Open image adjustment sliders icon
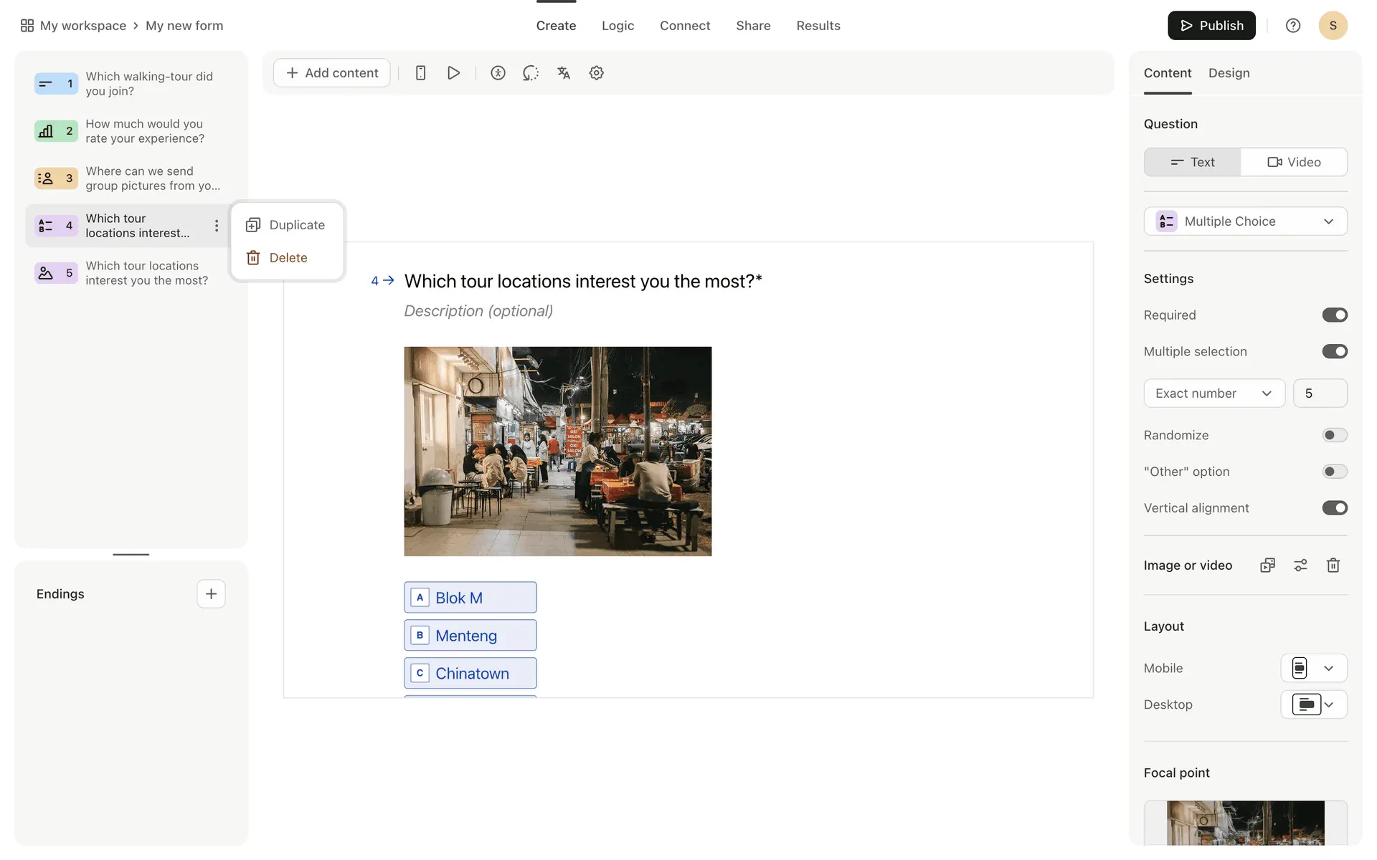 (1300, 565)
